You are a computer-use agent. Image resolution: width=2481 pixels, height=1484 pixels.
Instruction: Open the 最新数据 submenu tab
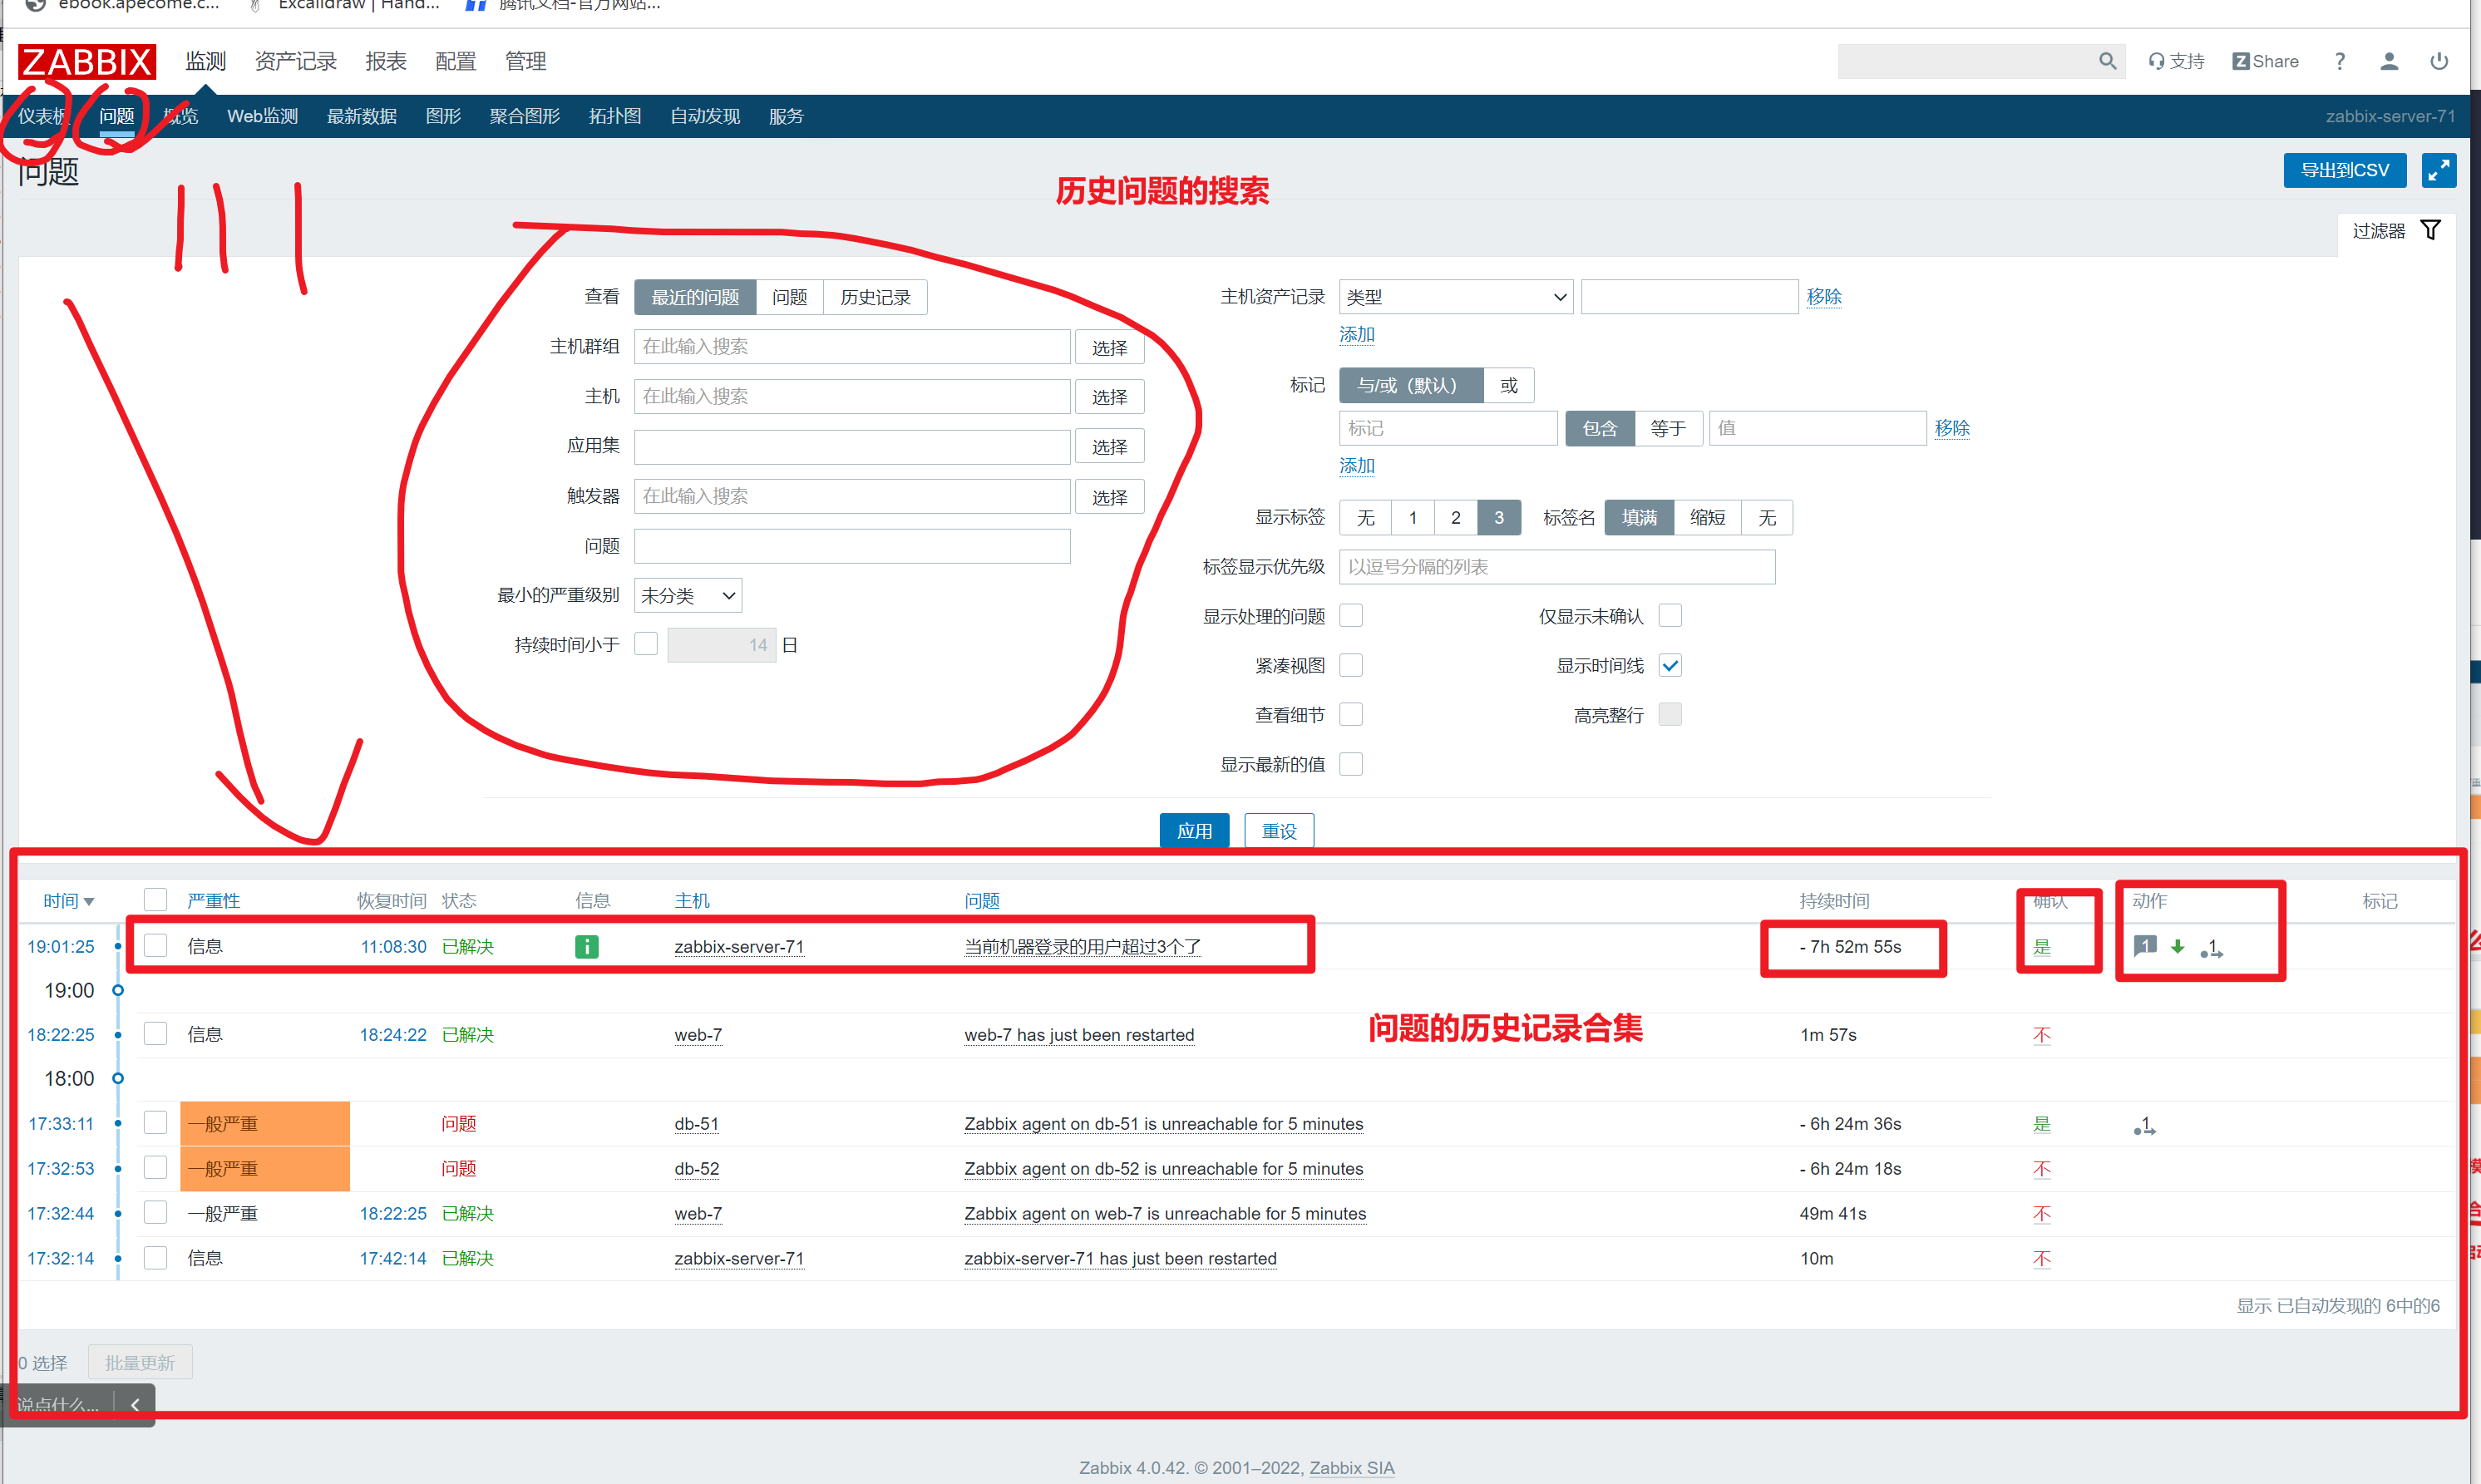[362, 116]
